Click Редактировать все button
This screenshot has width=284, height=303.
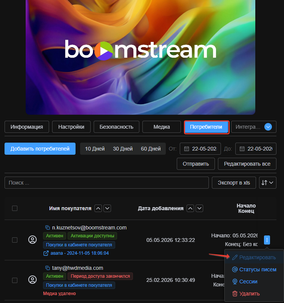point(247,164)
